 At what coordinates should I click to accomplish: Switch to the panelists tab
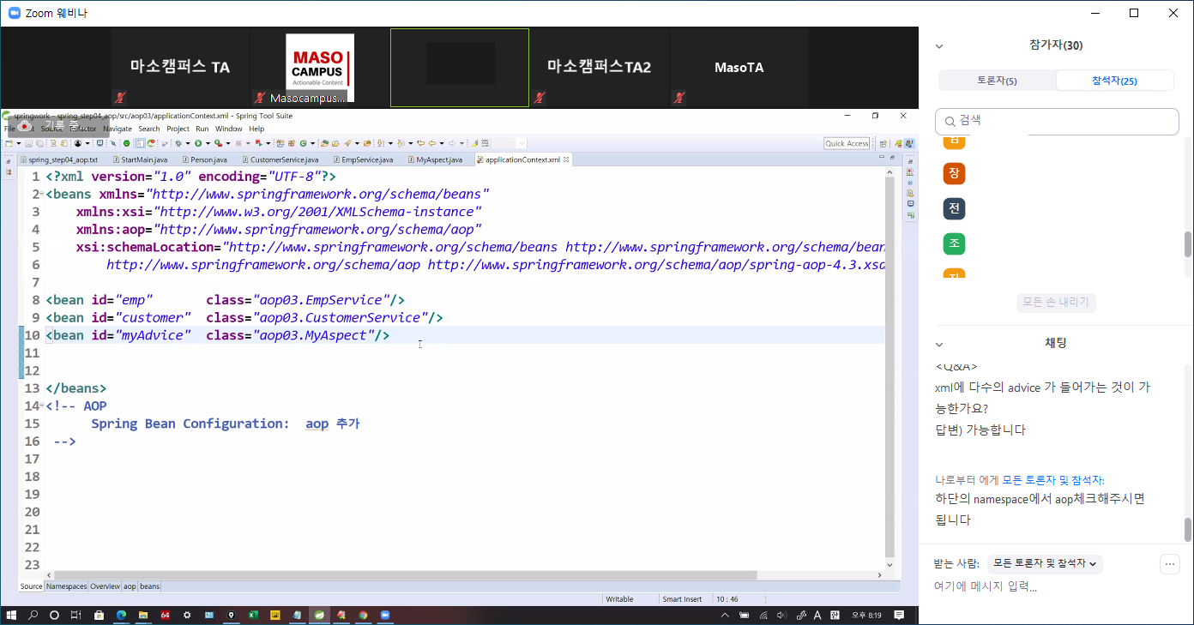[x=997, y=81]
